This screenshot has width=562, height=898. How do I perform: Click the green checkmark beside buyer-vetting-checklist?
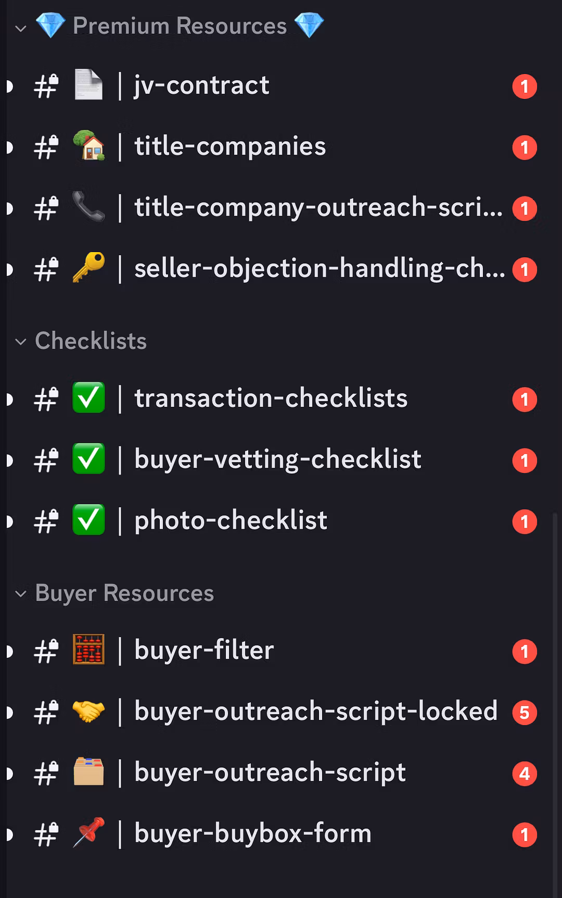point(88,459)
